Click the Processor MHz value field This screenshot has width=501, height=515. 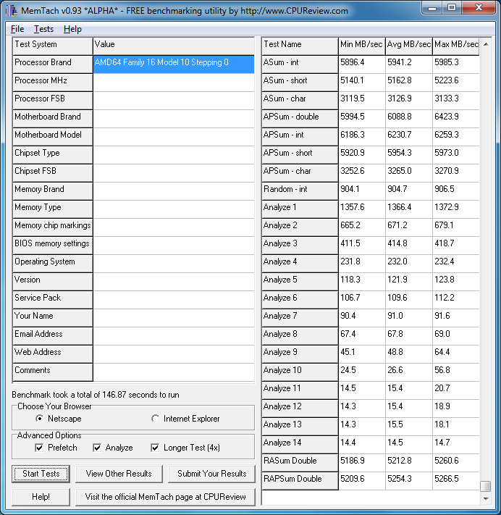click(x=174, y=83)
